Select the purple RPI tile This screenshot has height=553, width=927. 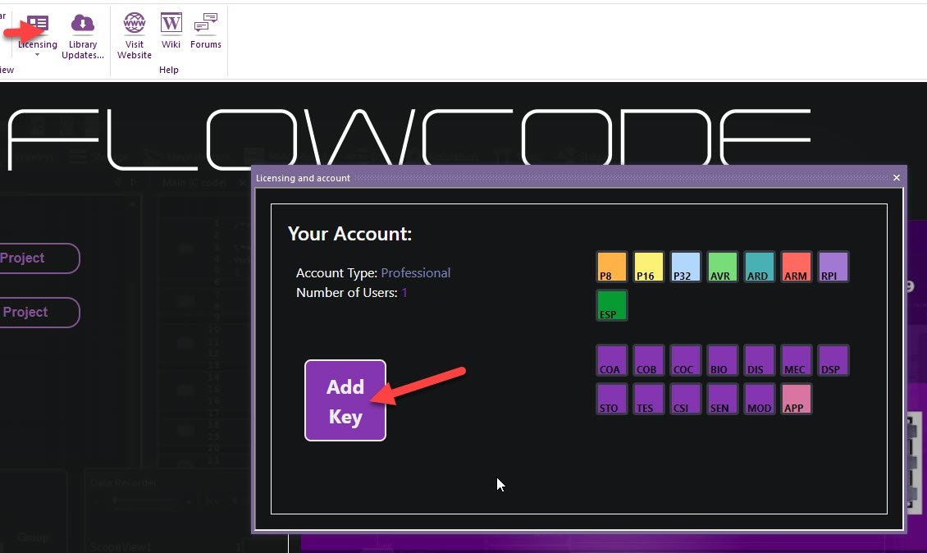833,267
